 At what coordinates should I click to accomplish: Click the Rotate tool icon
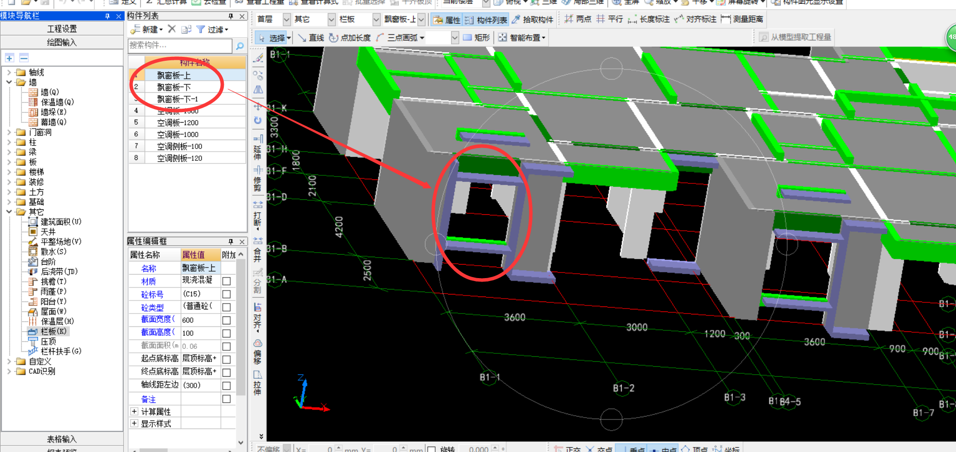(258, 121)
